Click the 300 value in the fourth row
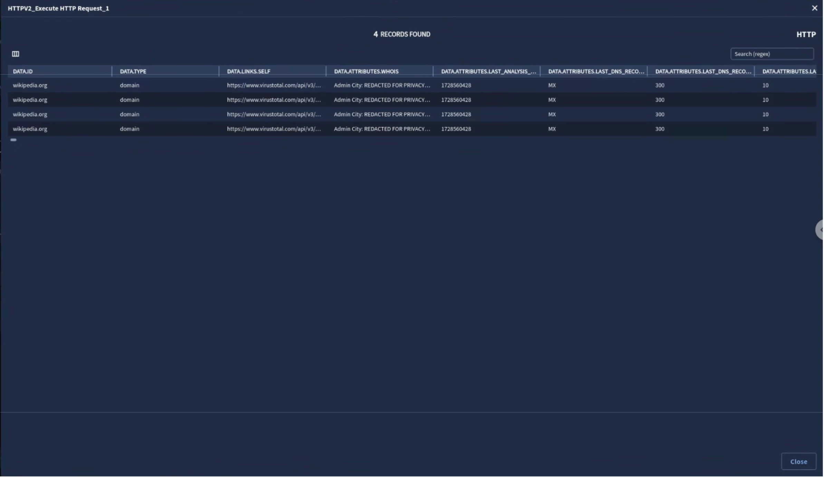Viewport: 824px width, 477px height. click(660, 129)
